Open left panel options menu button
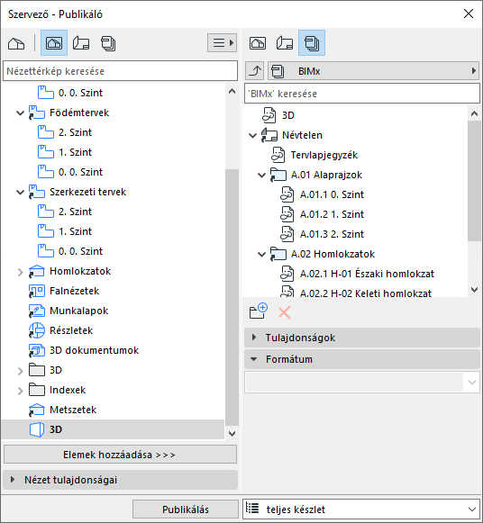Viewport: 483px width, 523px height. click(x=222, y=42)
